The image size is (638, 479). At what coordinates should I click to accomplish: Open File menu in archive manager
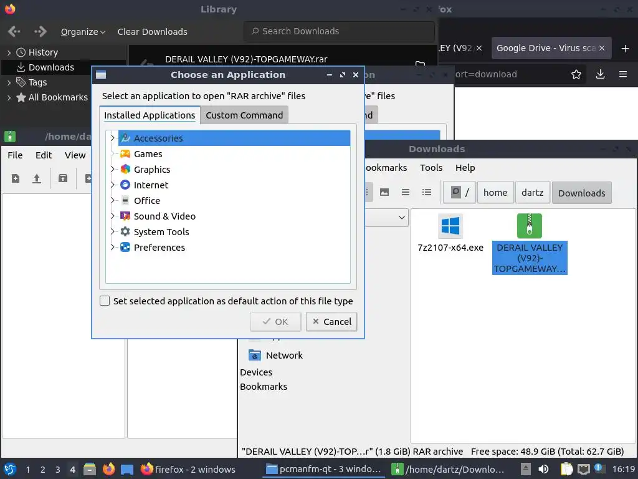tap(15, 155)
